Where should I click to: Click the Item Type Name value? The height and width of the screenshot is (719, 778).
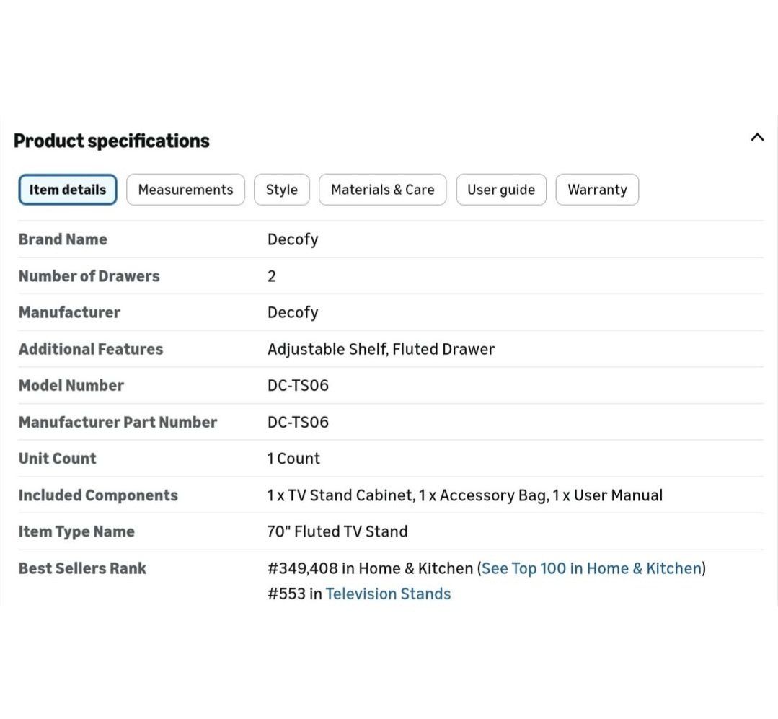click(337, 531)
